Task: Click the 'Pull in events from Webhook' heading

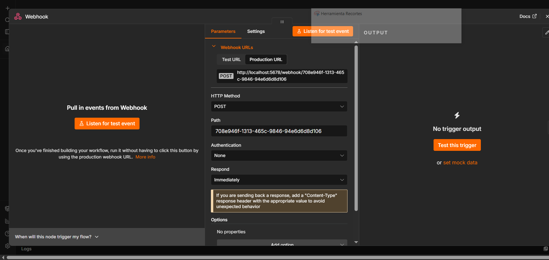Action: click(107, 108)
